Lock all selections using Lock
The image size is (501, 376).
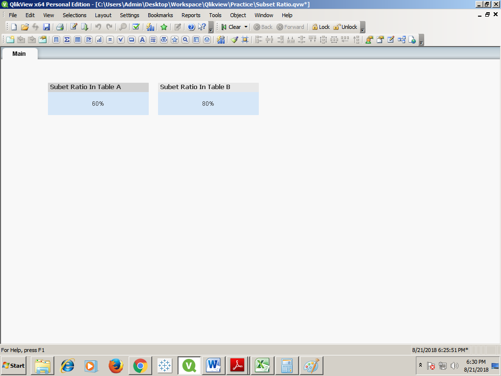320,27
